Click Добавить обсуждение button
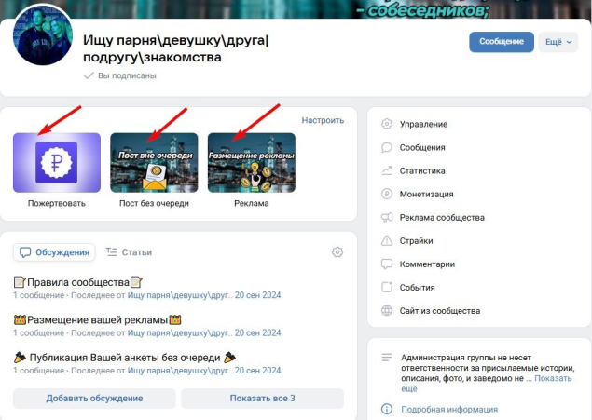 94,399
